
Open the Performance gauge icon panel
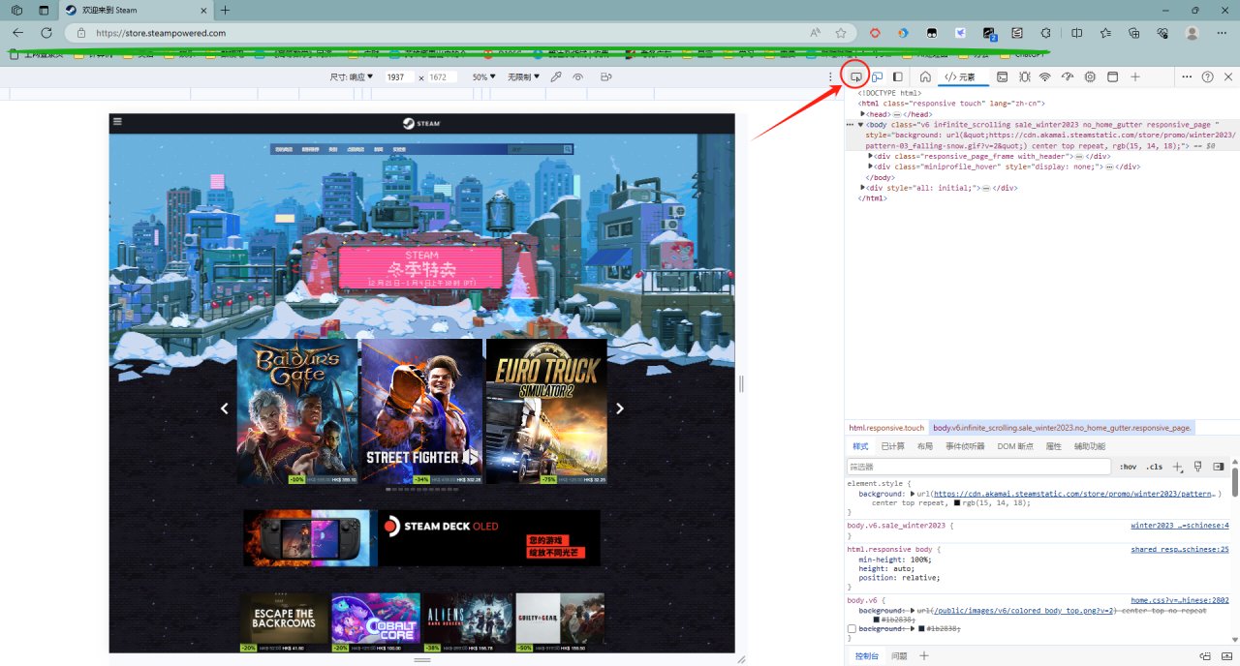tap(1068, 76)
